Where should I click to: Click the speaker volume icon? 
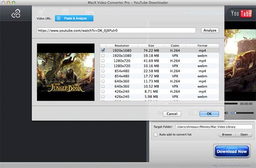[x=226, y=113]
